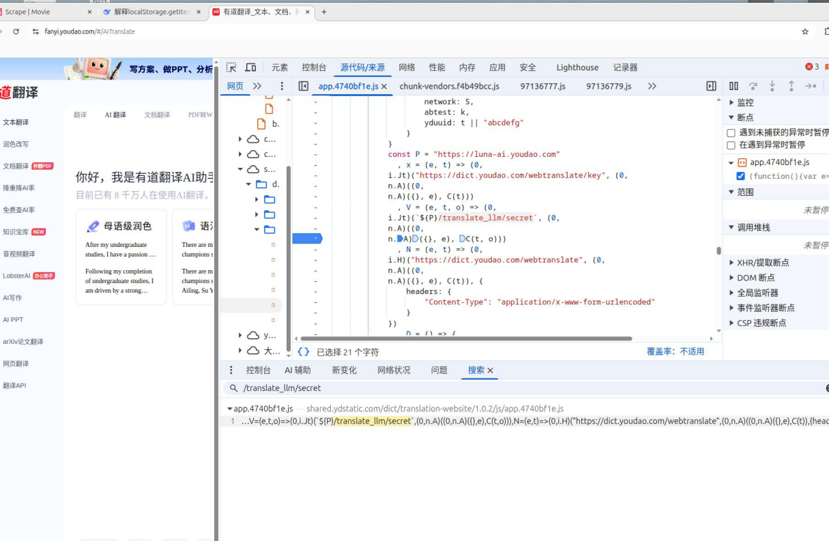This screenshot has width=829, height=541.
Task: Select the 母语级润色 card
Action: tap(121, 257)
